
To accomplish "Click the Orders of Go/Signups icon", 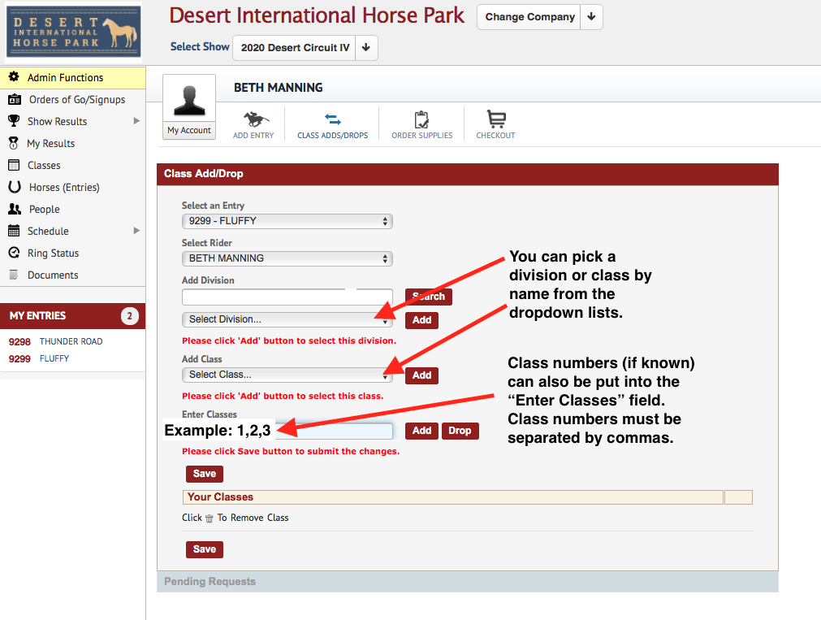I will 15,99.
